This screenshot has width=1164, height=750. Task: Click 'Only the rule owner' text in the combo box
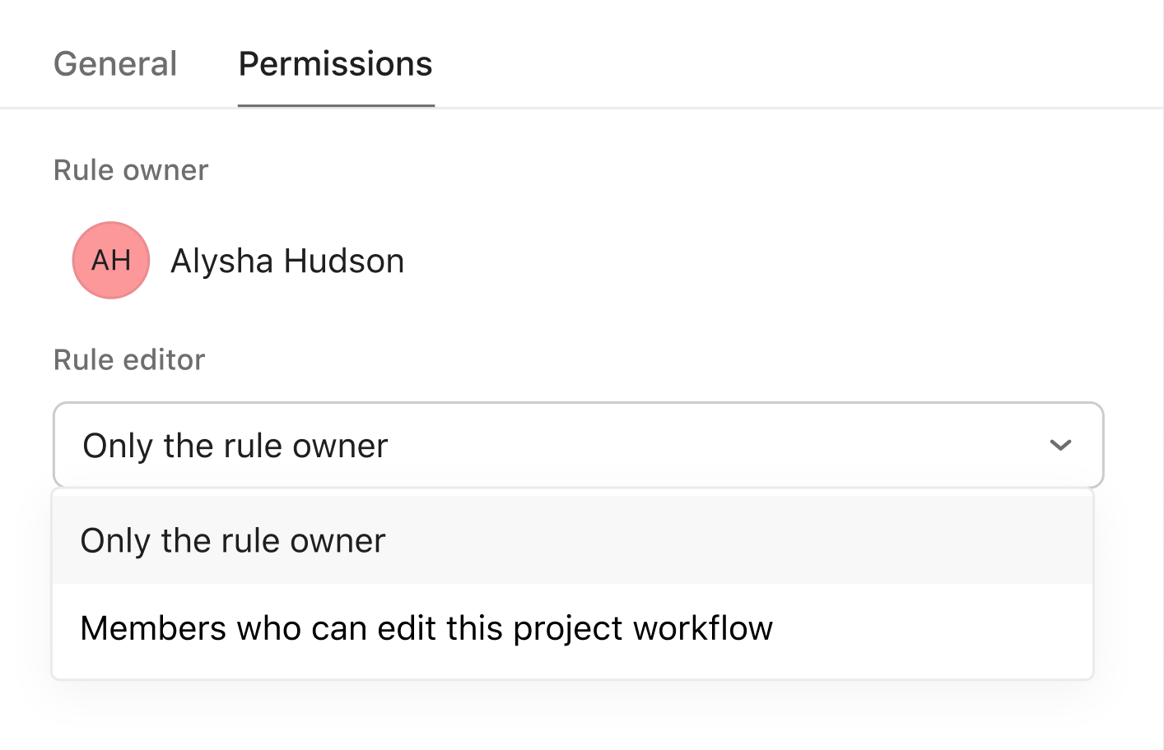(235, 446)
